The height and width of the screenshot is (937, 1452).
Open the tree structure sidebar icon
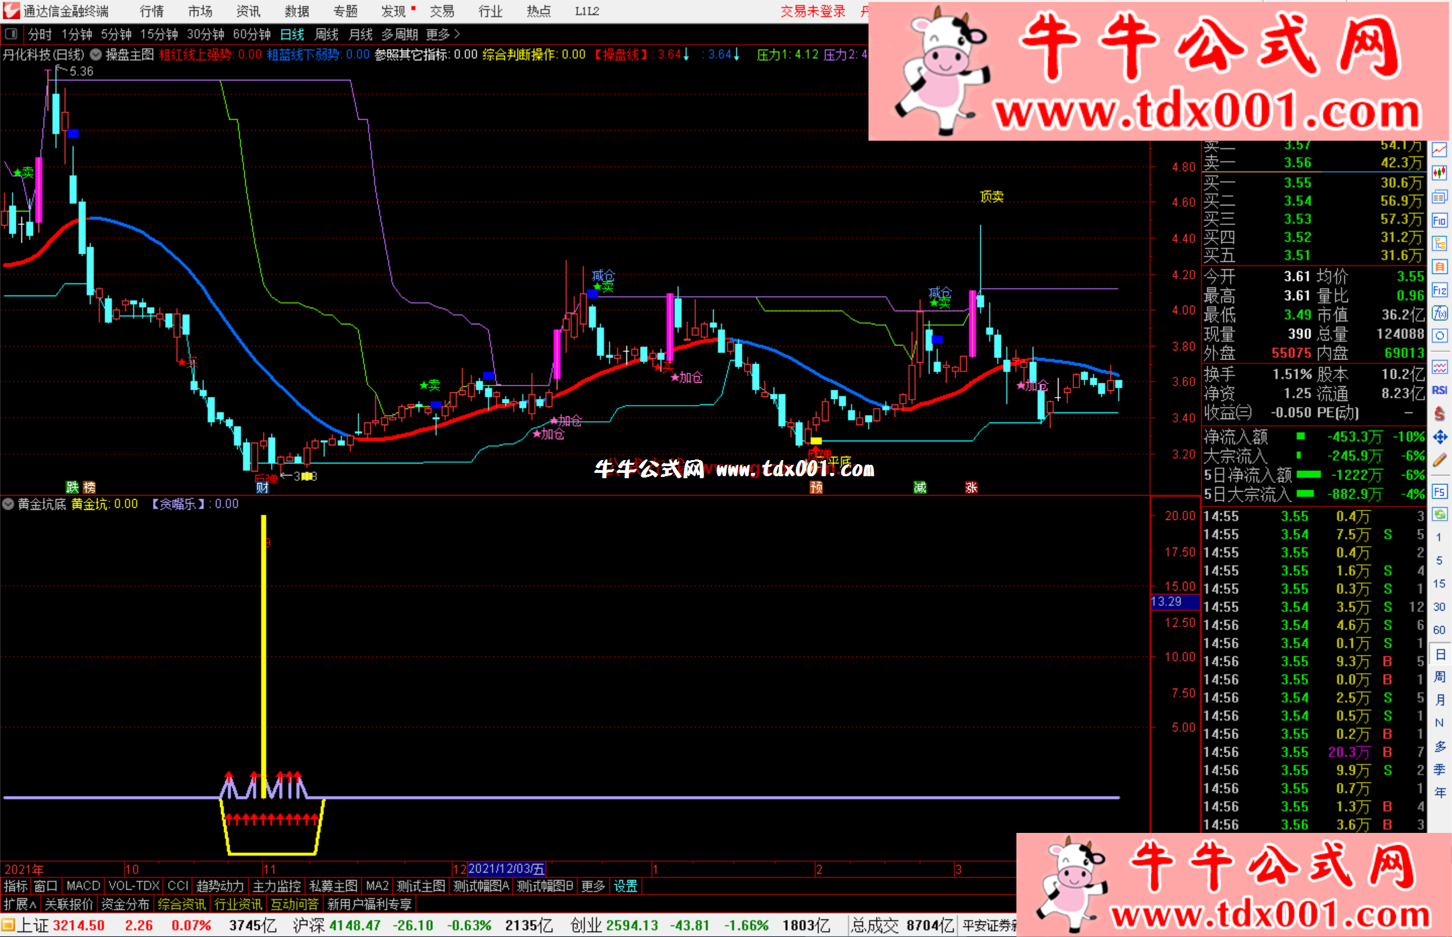(x=1439, y=243)
